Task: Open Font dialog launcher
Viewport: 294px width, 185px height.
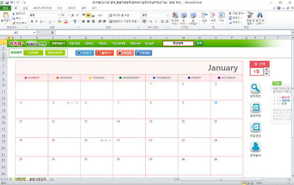Action: coord(78,27)
